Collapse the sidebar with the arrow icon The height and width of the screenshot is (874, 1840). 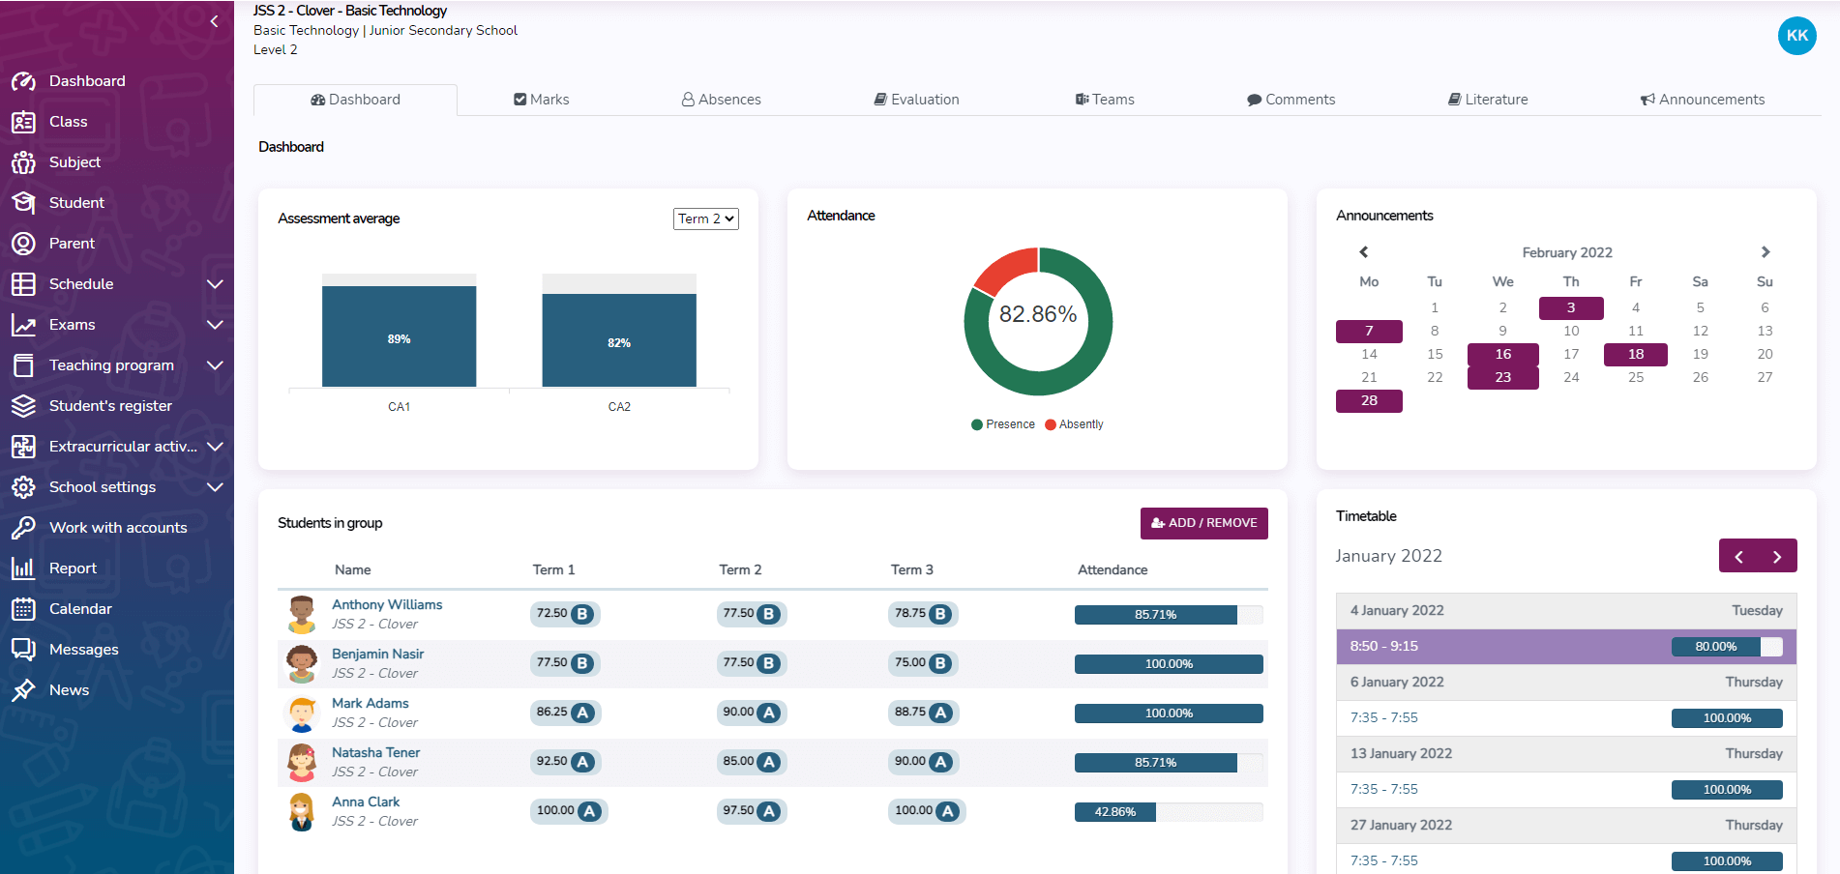coord(214,21)
